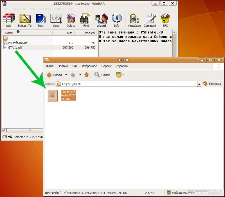The width and height of the screenshot is (225, 197).
Task: Click the Add archive icon in WinRAR
Action: [8, 20]
